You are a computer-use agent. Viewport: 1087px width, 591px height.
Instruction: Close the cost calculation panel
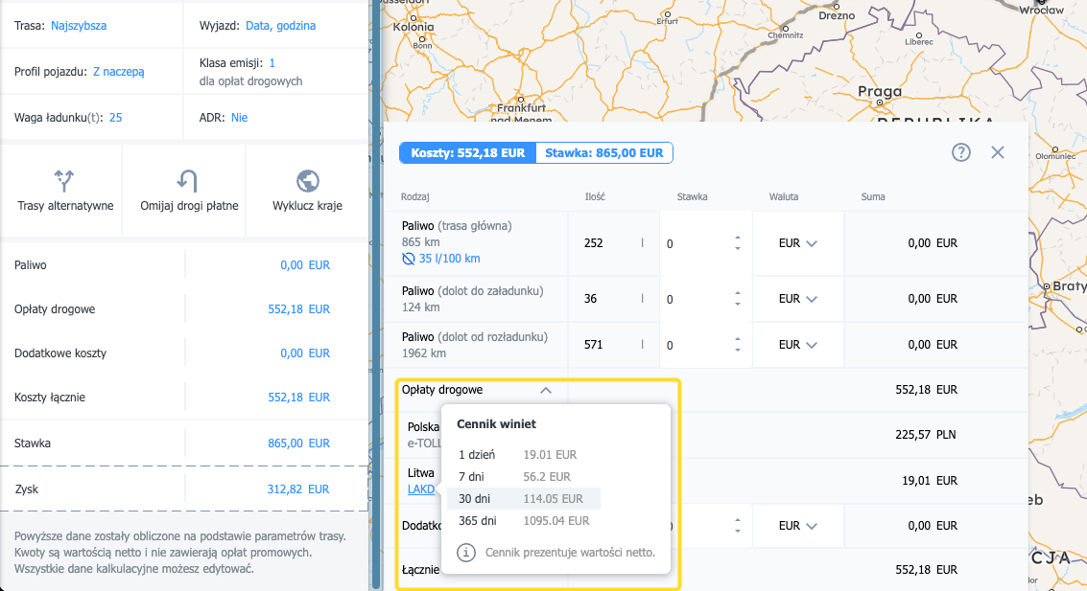[998, 152]
